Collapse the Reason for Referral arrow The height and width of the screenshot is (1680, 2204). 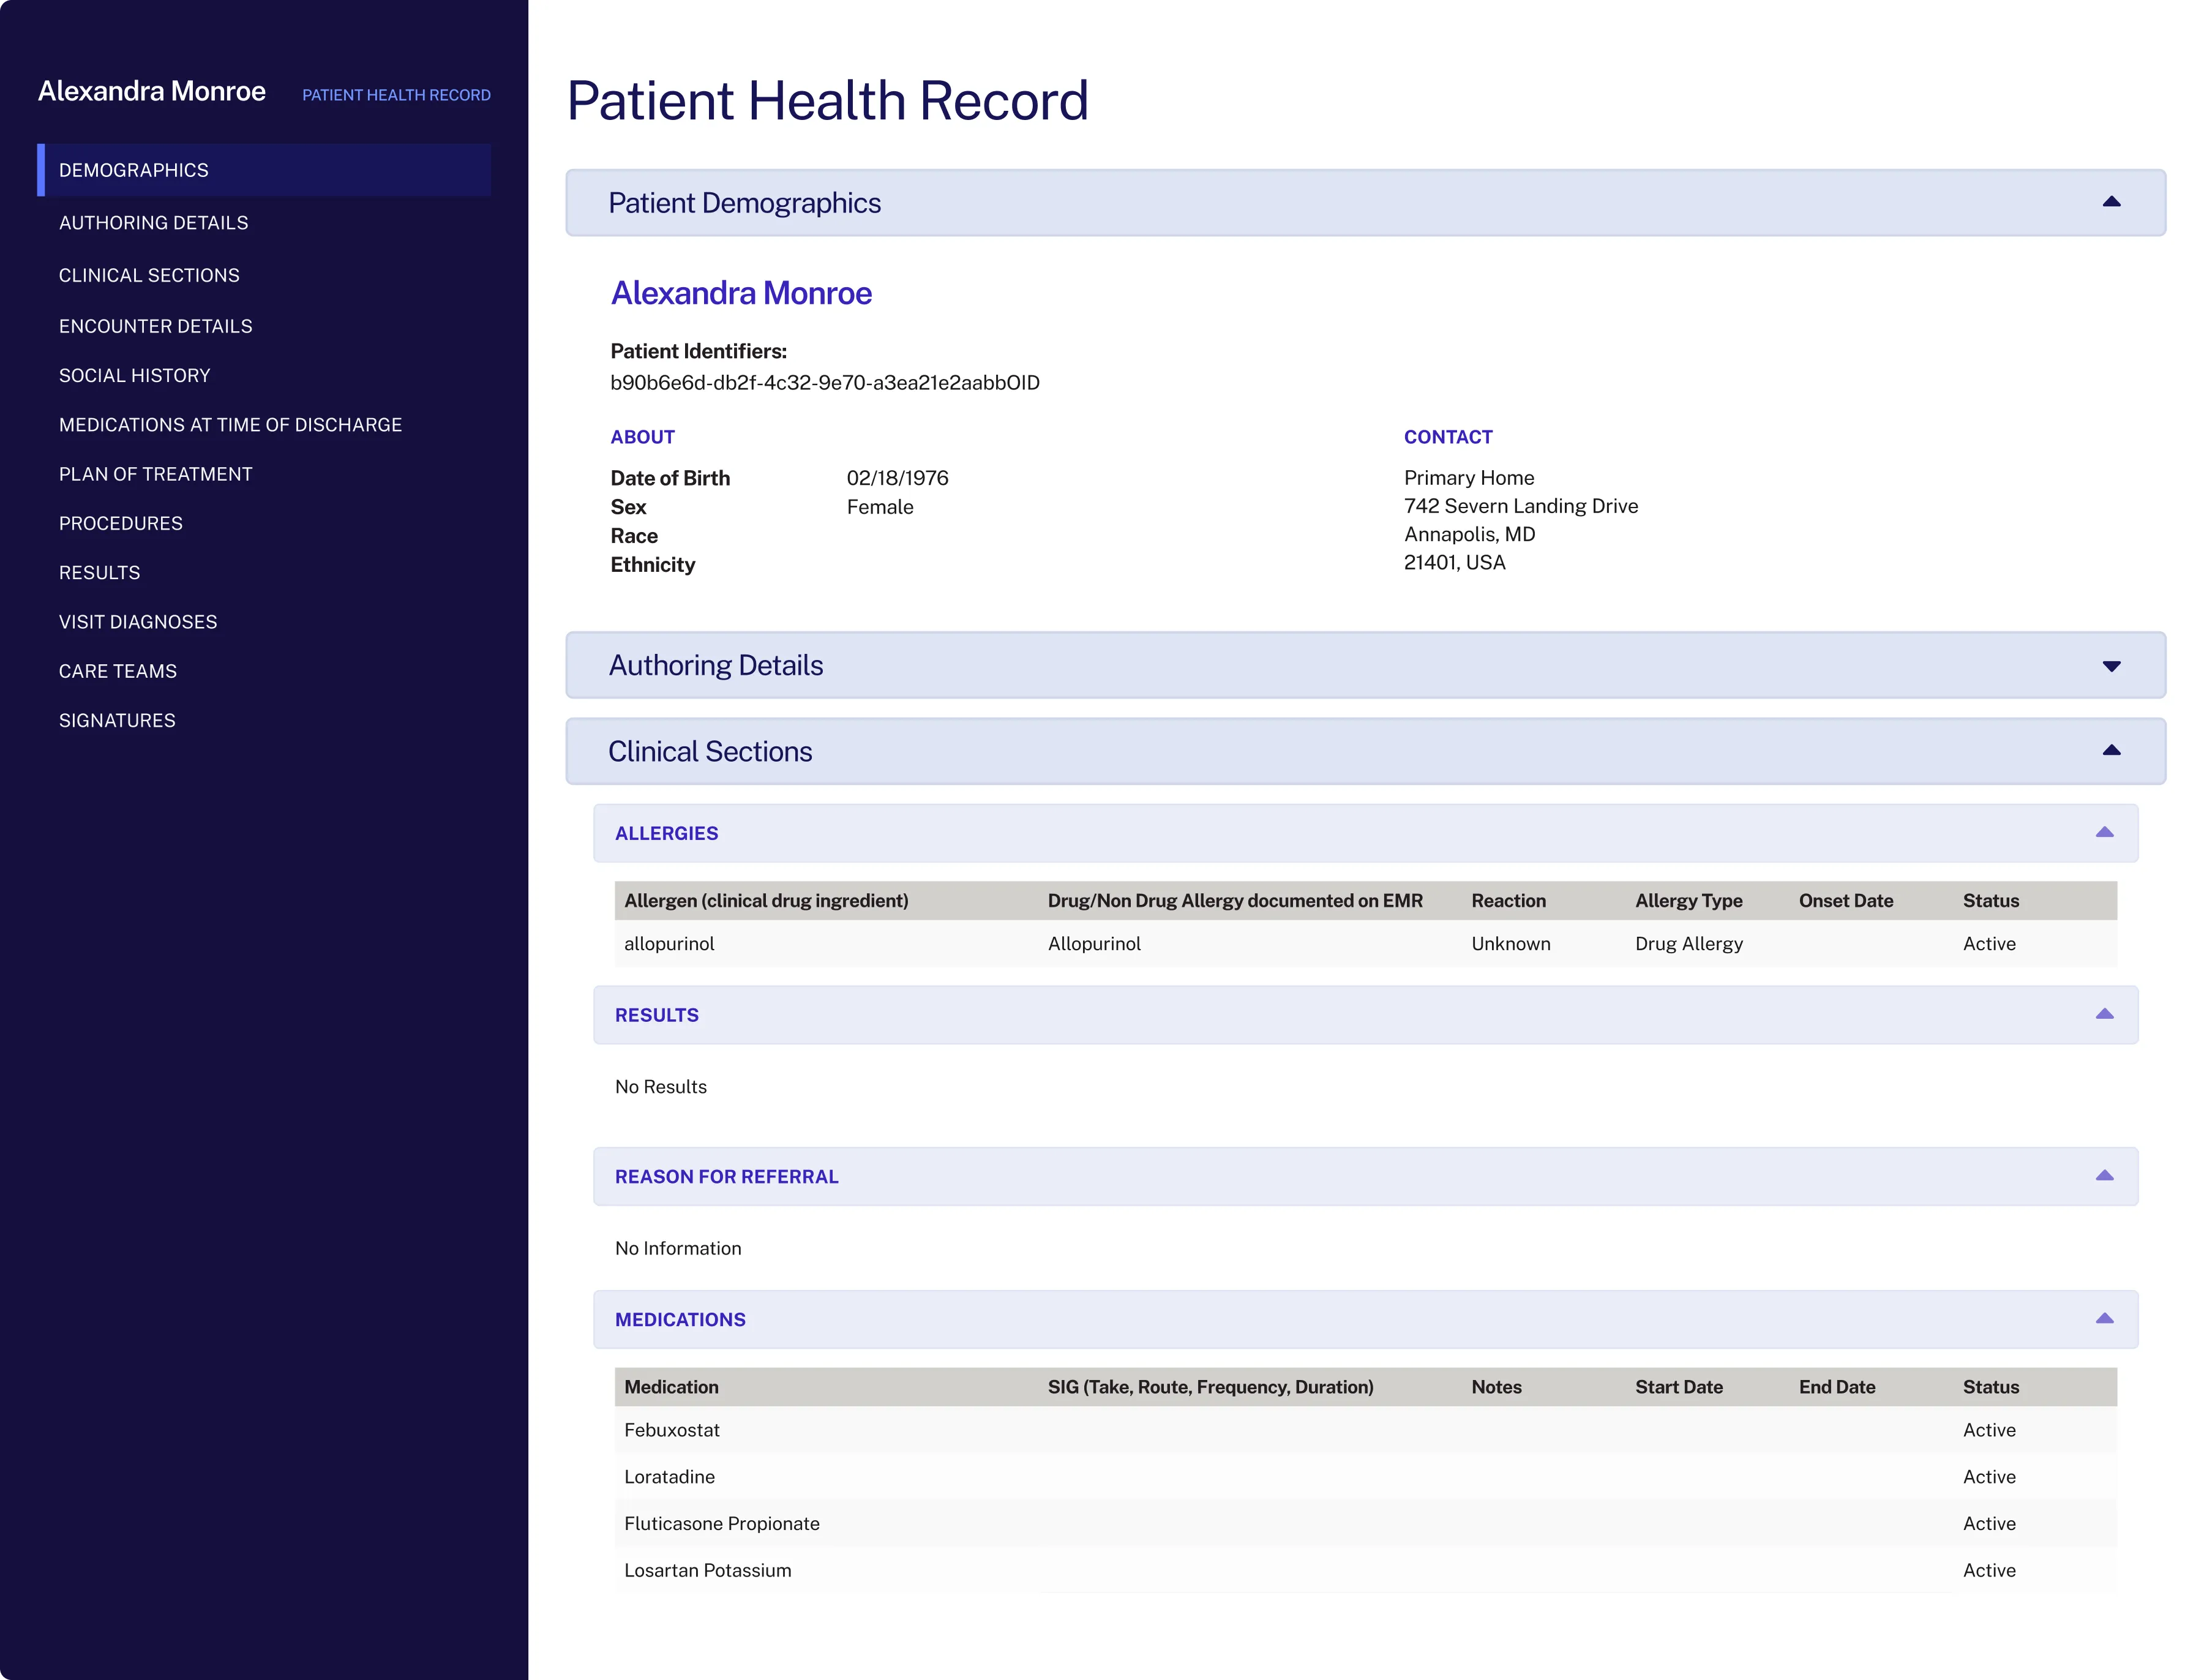click(x=2103, y=1176)
